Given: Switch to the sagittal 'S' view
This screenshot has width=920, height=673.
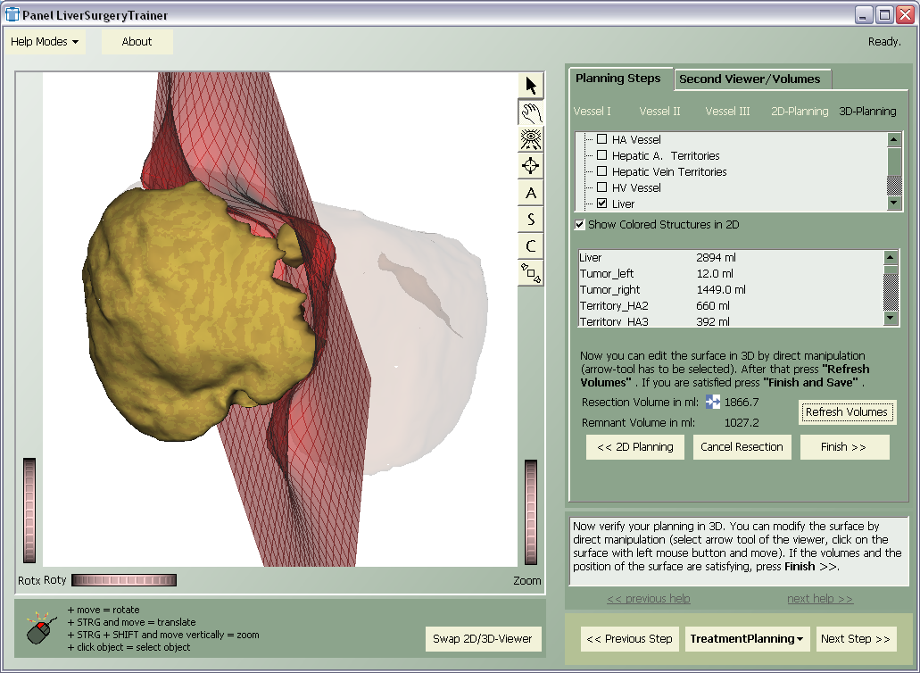Looking at the screenshot, I should (531, 220).
